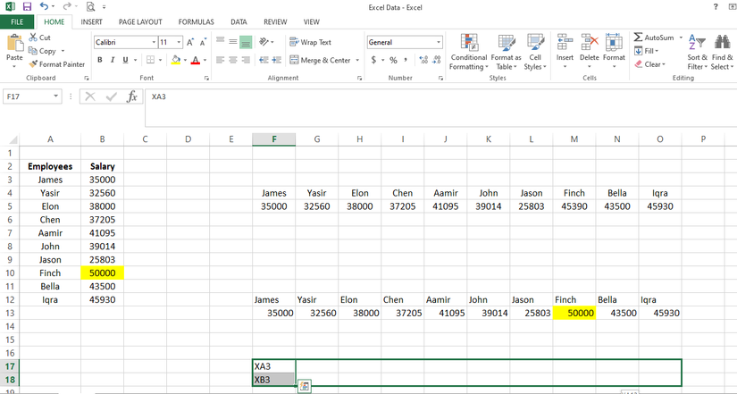Toggle Bold formatting
Image resolution: width=737 pixels, height=394 pixels.
pyautogui.click(x=100, y=60)
